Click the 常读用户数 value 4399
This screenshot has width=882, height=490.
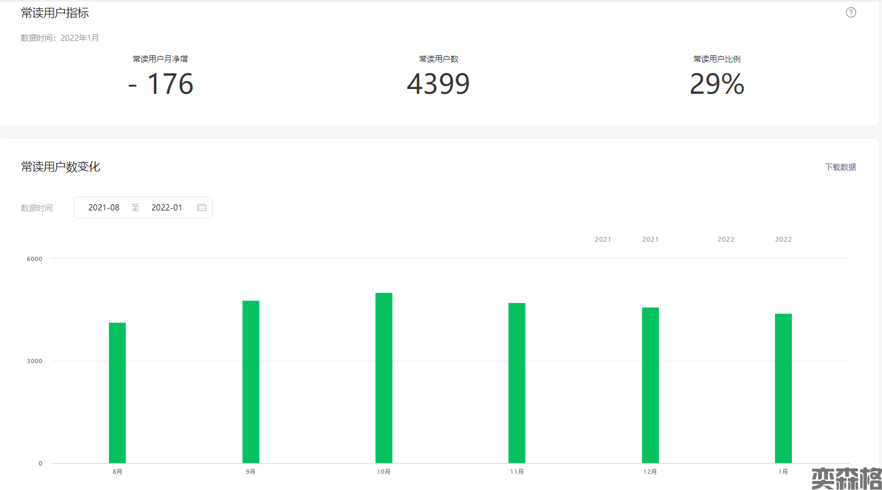[x=438, y=84]
